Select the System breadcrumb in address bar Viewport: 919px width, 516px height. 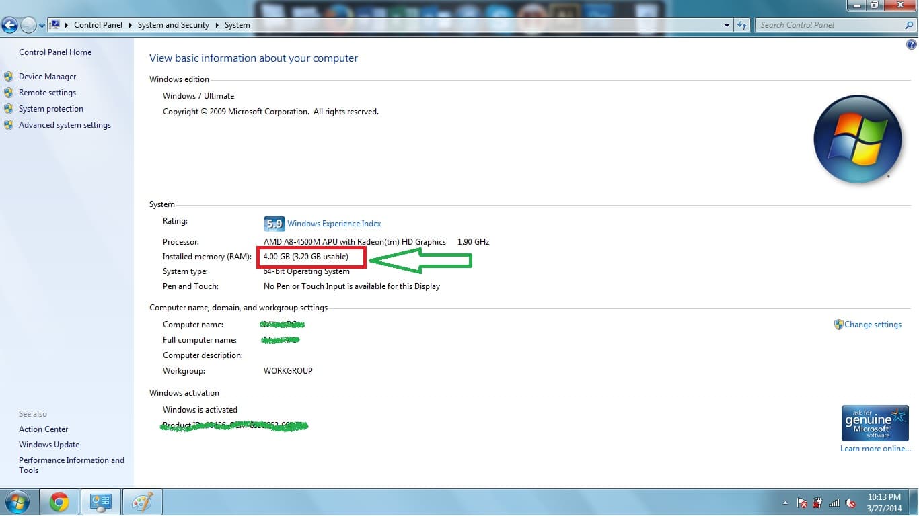coord(237,25)
